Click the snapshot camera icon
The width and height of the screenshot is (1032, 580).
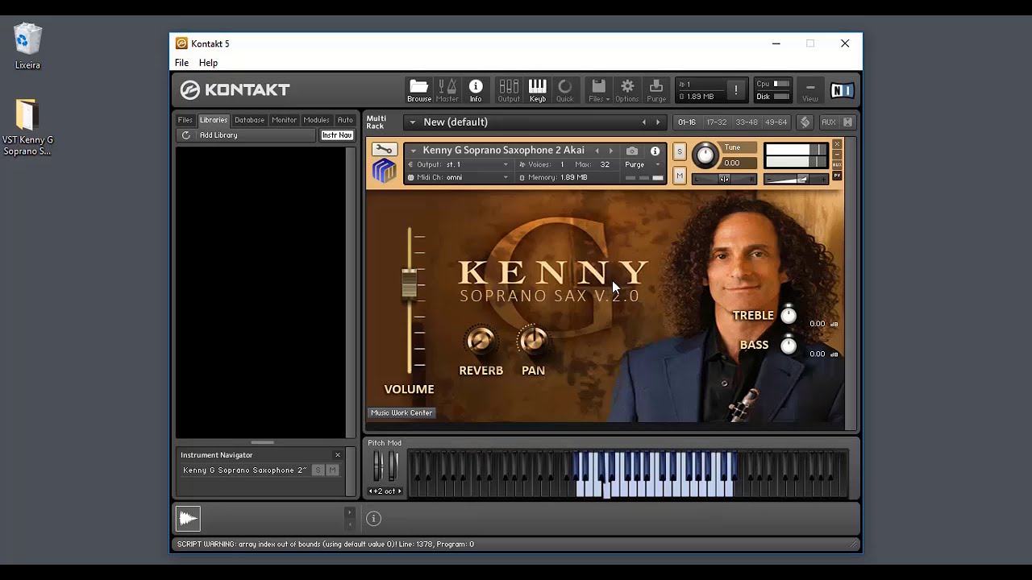(632, 151)
